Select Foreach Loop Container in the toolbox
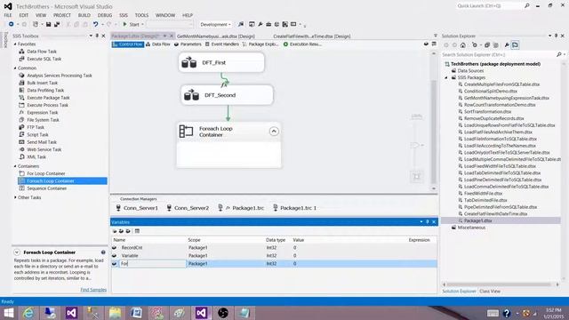The image size is (569, 320). pyautogui.click(x=62, y=180)
